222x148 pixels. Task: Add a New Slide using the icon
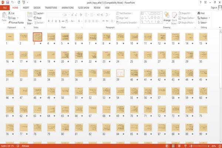(x=30, y=15)
